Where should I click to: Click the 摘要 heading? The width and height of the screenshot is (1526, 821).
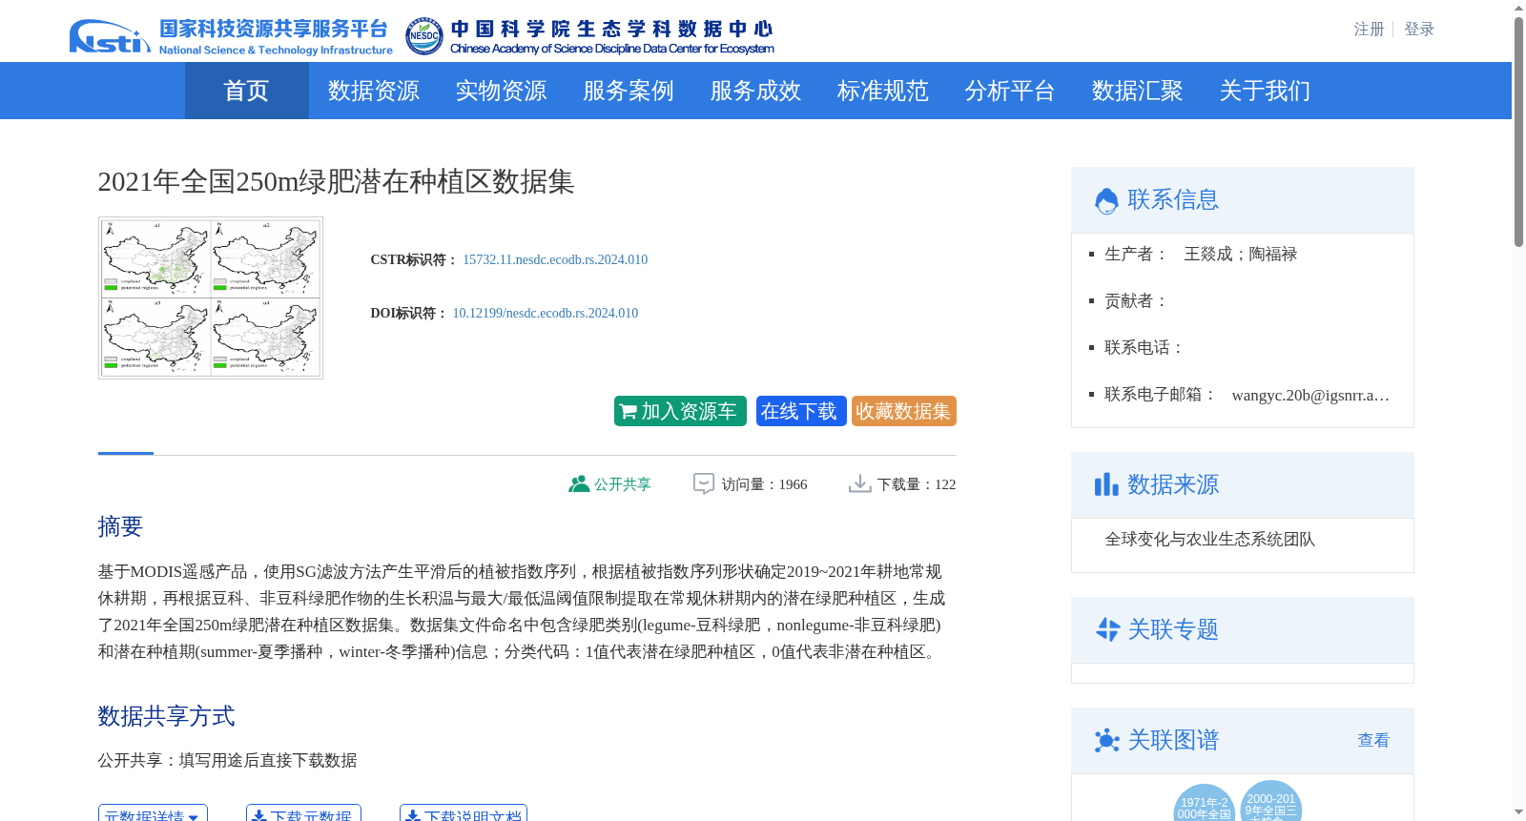point(120,526)
